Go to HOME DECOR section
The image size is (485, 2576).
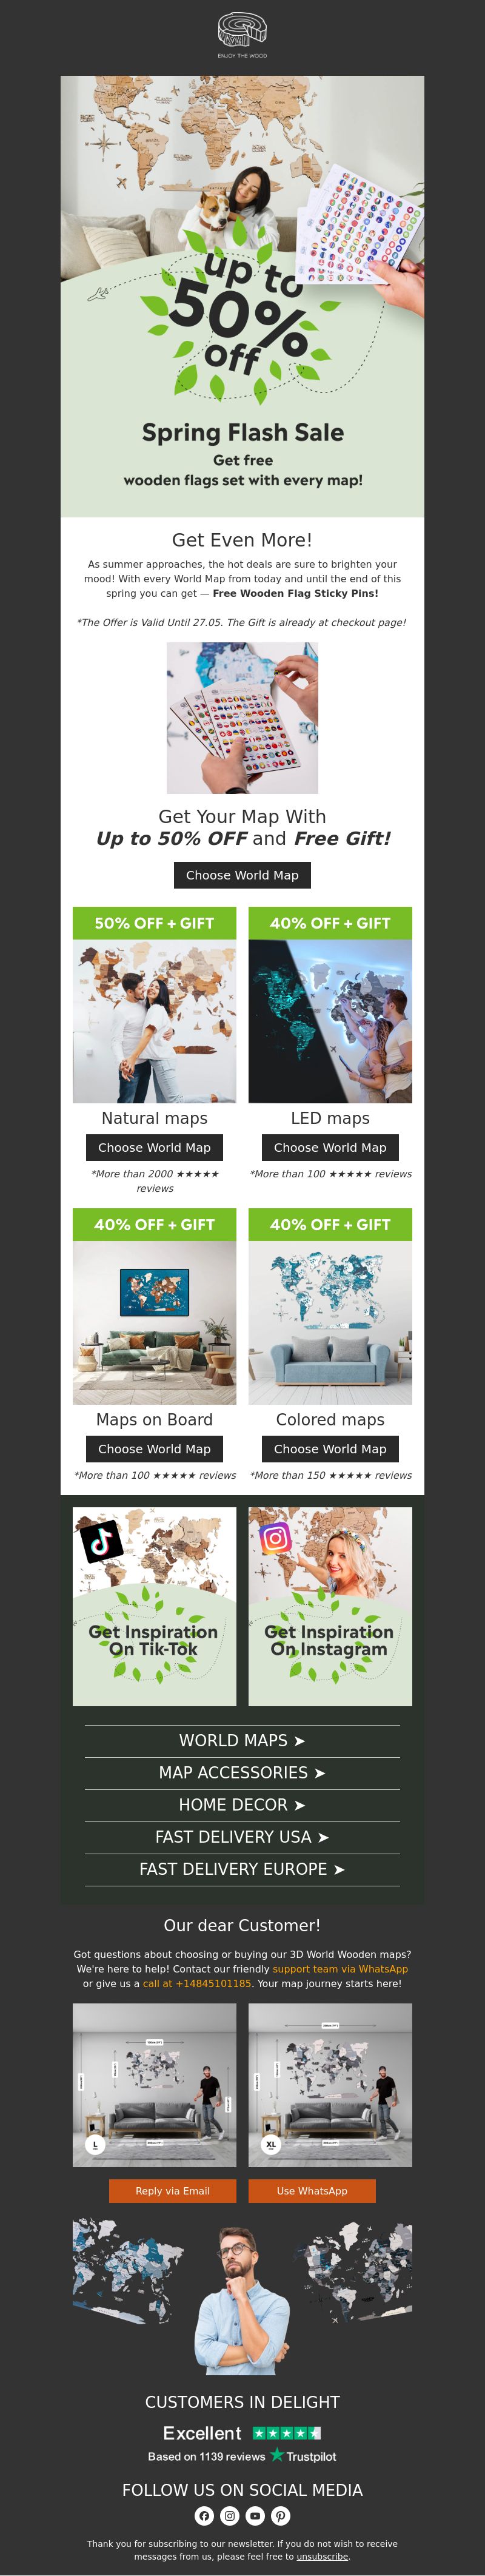[x=242, y=1805]
